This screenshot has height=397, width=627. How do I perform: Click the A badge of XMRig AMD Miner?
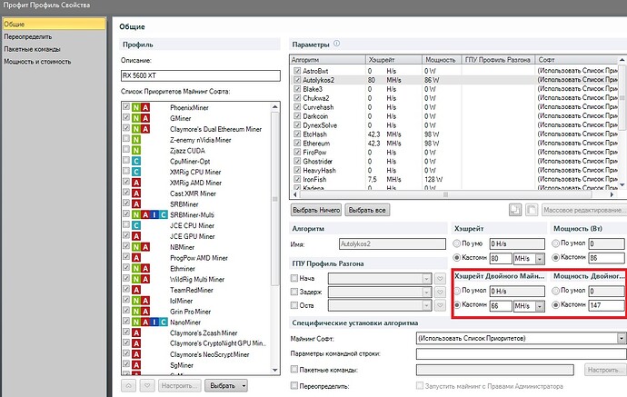136,183
